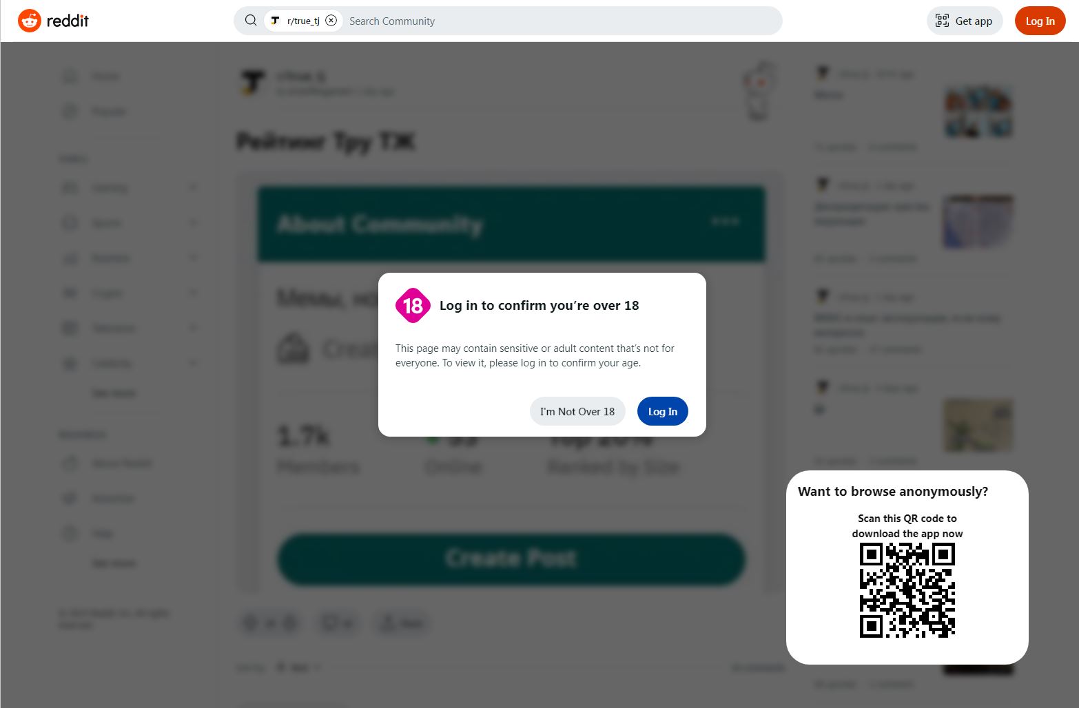This screenshot has width=1079, height=708.
Task: Open Popular from the sidebar
Action: (70, 111)
